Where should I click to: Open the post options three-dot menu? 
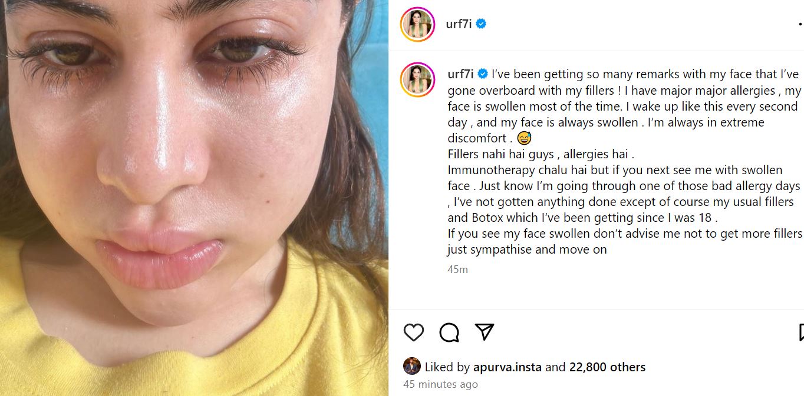click(800, 25)
